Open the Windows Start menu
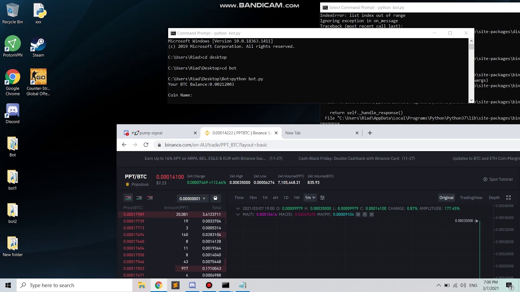This screenshot has width=520, height=292. pyautogui.click(x=8, y=285)
